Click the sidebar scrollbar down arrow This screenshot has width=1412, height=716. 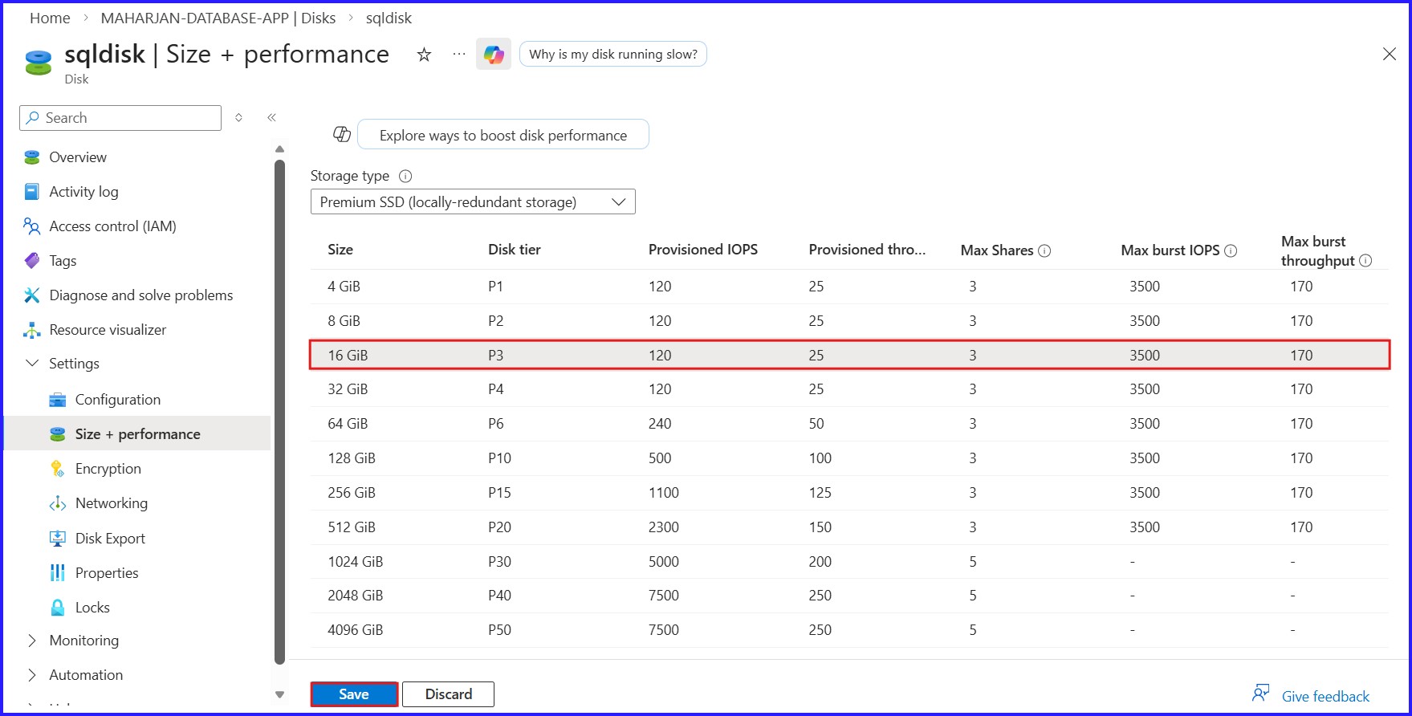click(279, 694)
